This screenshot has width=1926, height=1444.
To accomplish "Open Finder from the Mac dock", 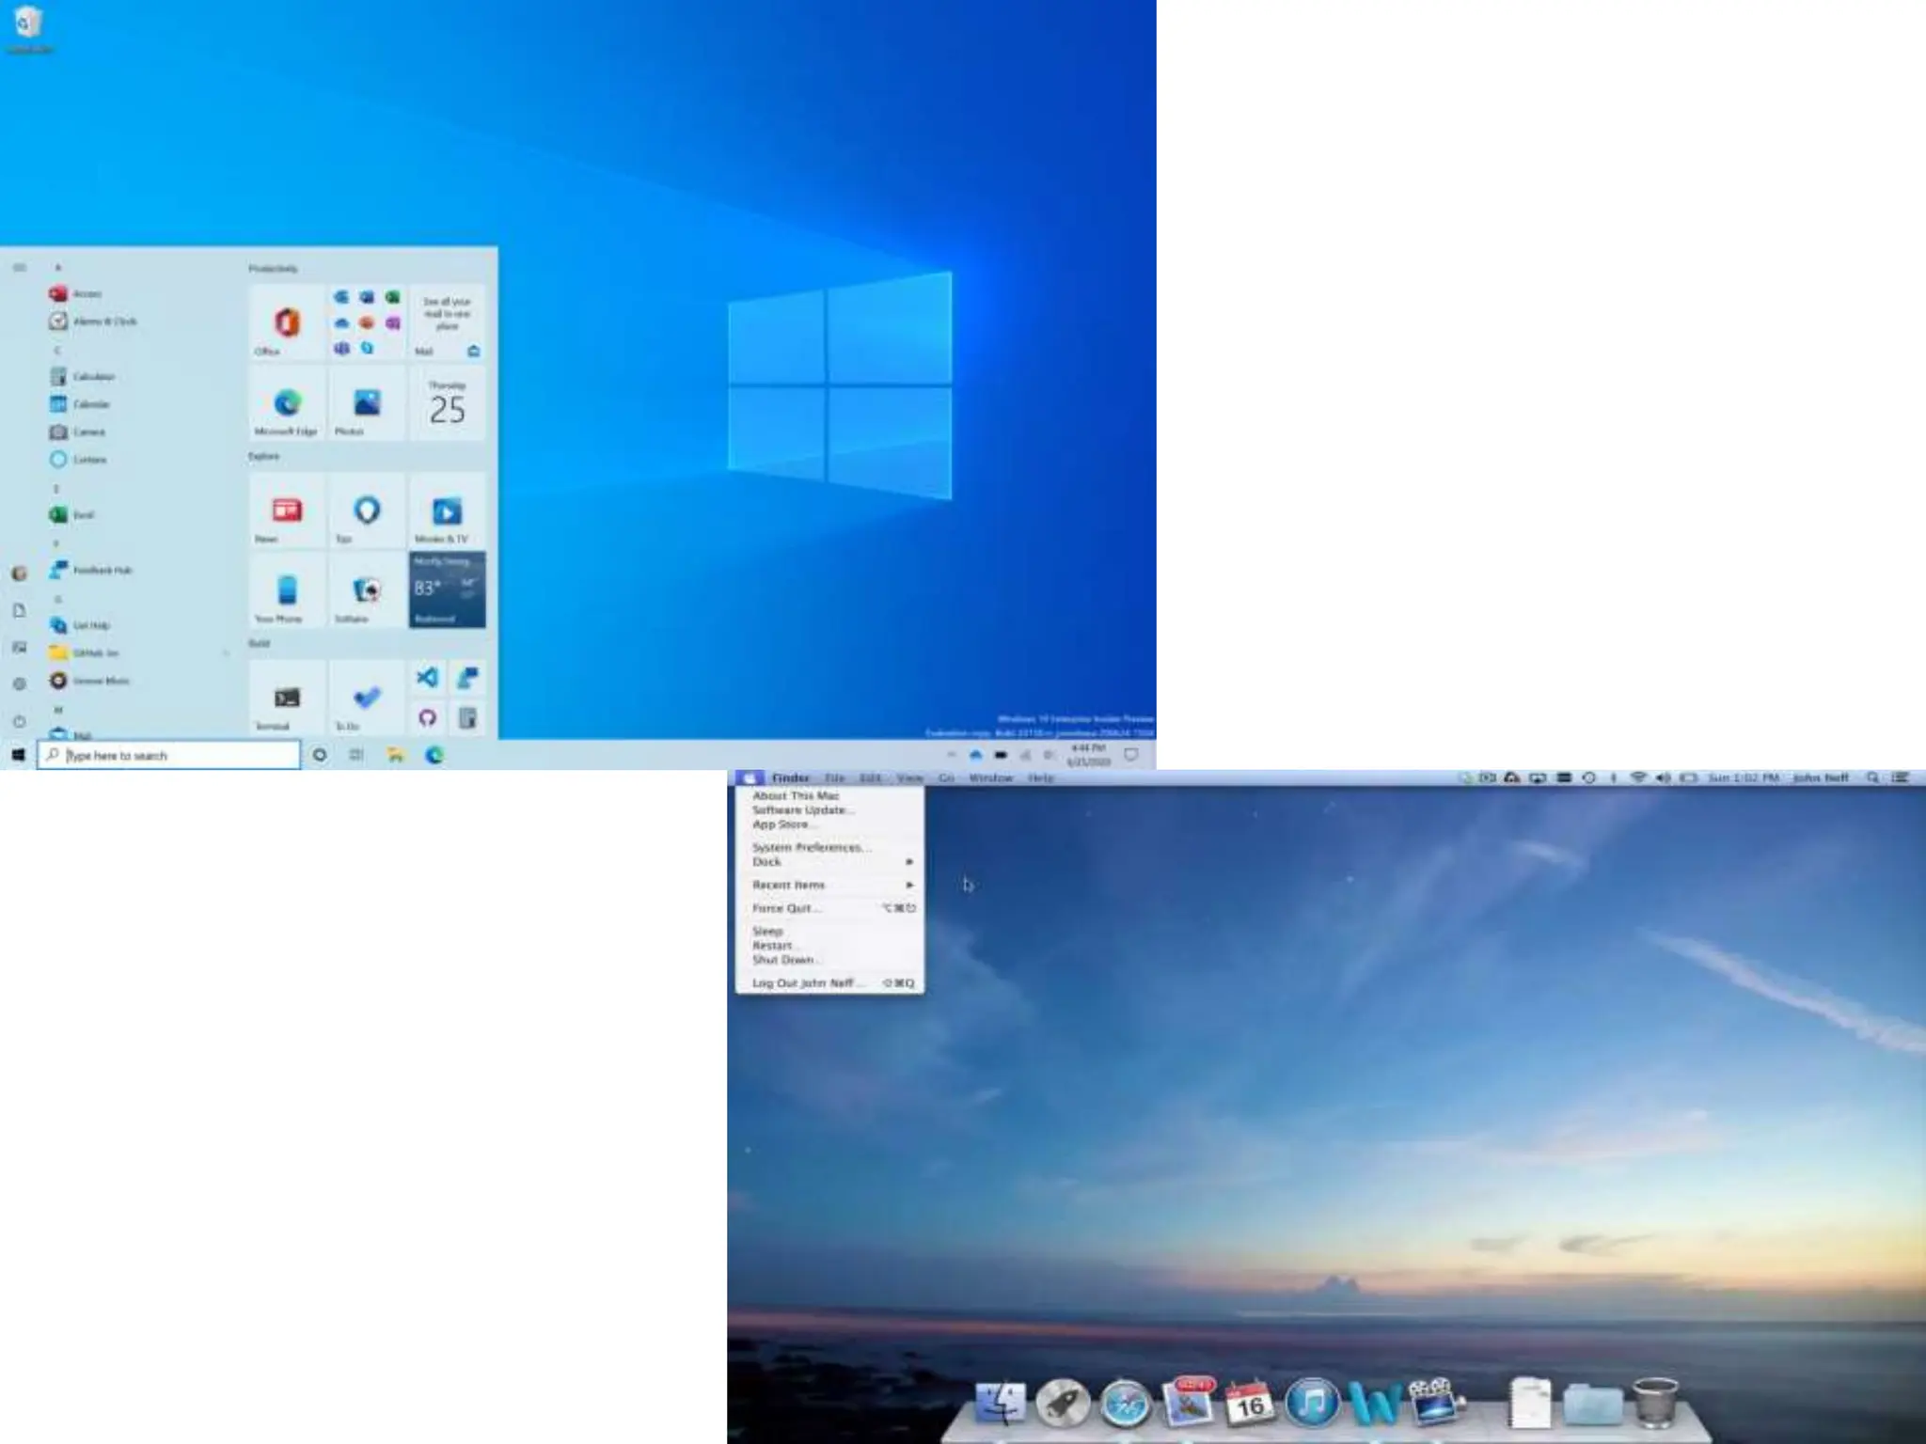I will click(1000, 1405).
